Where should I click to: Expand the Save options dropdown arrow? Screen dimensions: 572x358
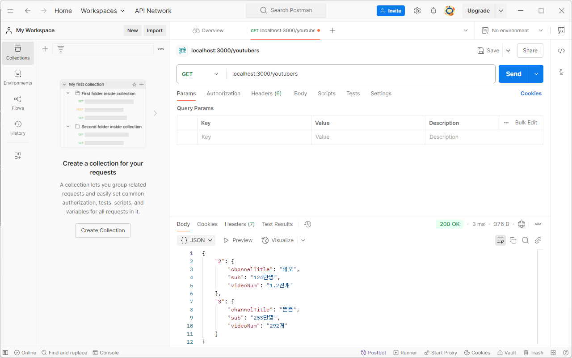tap(508, 51)
